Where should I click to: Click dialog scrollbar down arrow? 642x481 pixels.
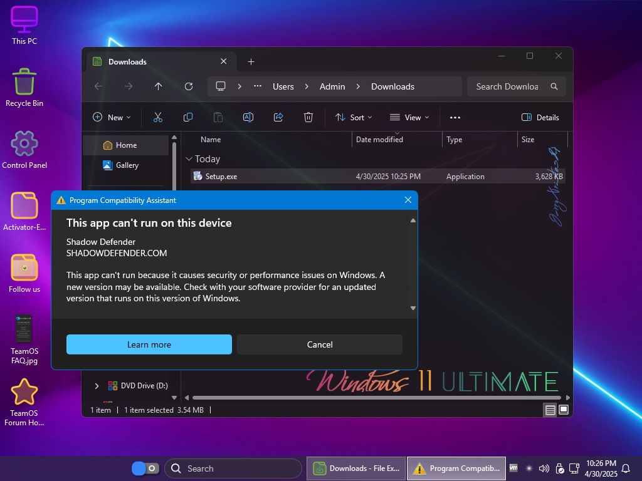(413, 308)
